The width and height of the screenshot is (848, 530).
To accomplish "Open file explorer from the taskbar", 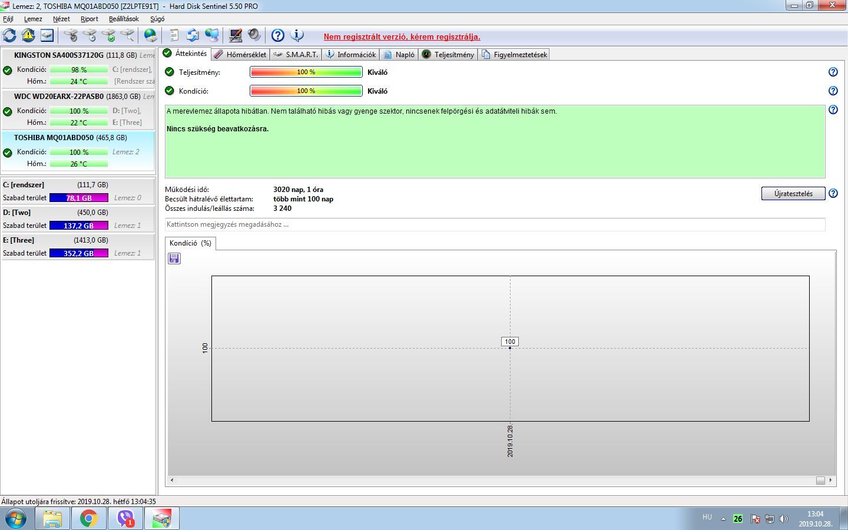I will point(52,518).
